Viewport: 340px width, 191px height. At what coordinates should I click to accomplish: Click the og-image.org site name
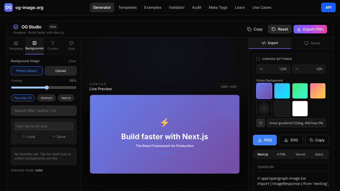pyautogui.click(x=29, y=7)
